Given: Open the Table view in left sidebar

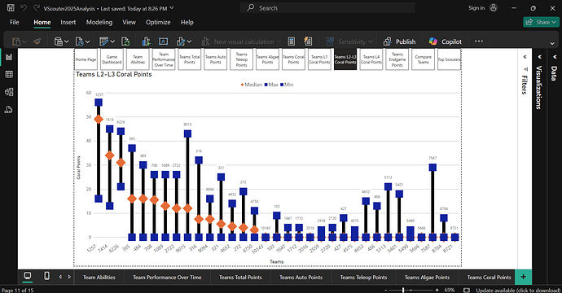Looking at the screenshot, I should coord(9,75).
